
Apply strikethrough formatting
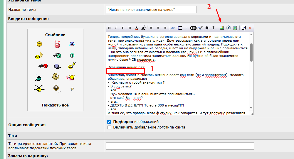point(130,28)
